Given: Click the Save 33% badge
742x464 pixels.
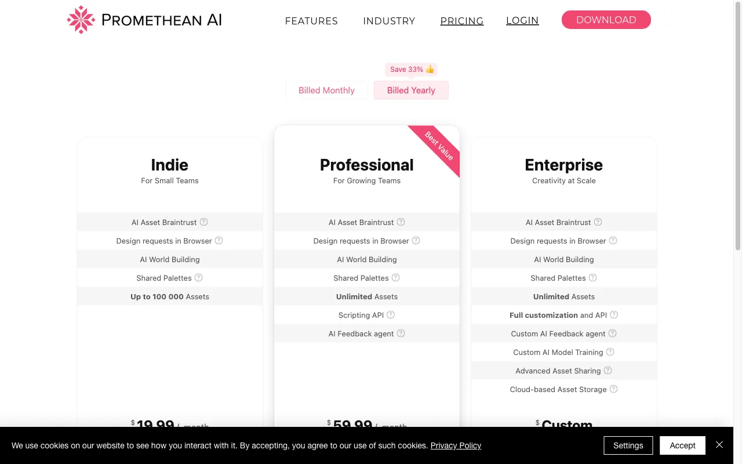Looking at the screenshot, I should pyautogui.click(x=411, y=70).
